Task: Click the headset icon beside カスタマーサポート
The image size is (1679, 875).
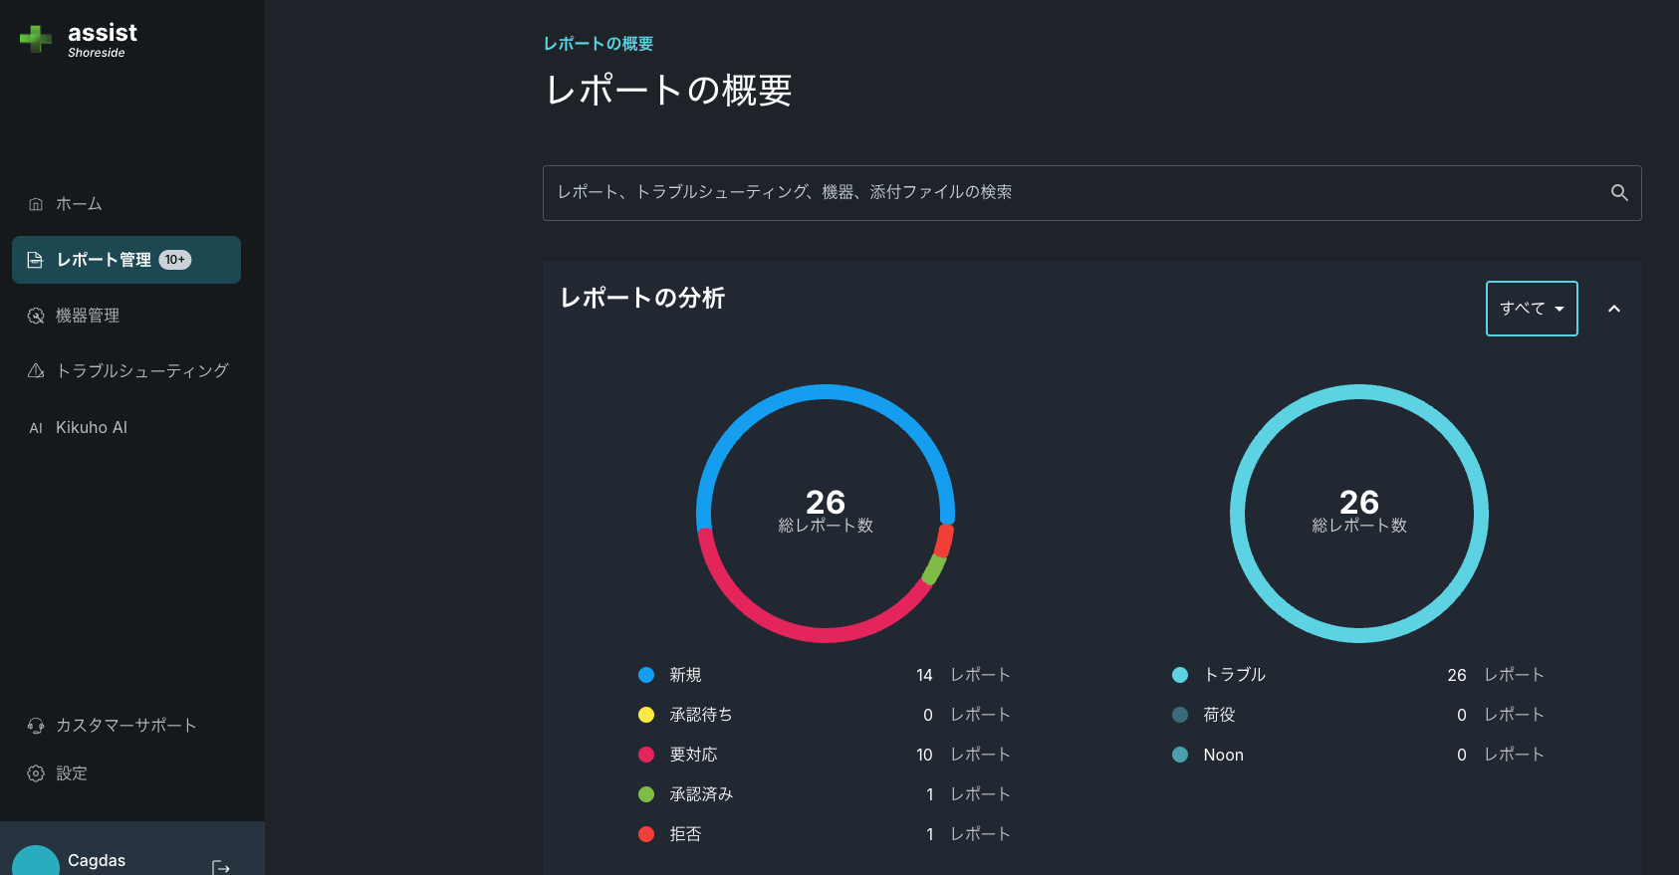Action: click(x=36, y=726)
